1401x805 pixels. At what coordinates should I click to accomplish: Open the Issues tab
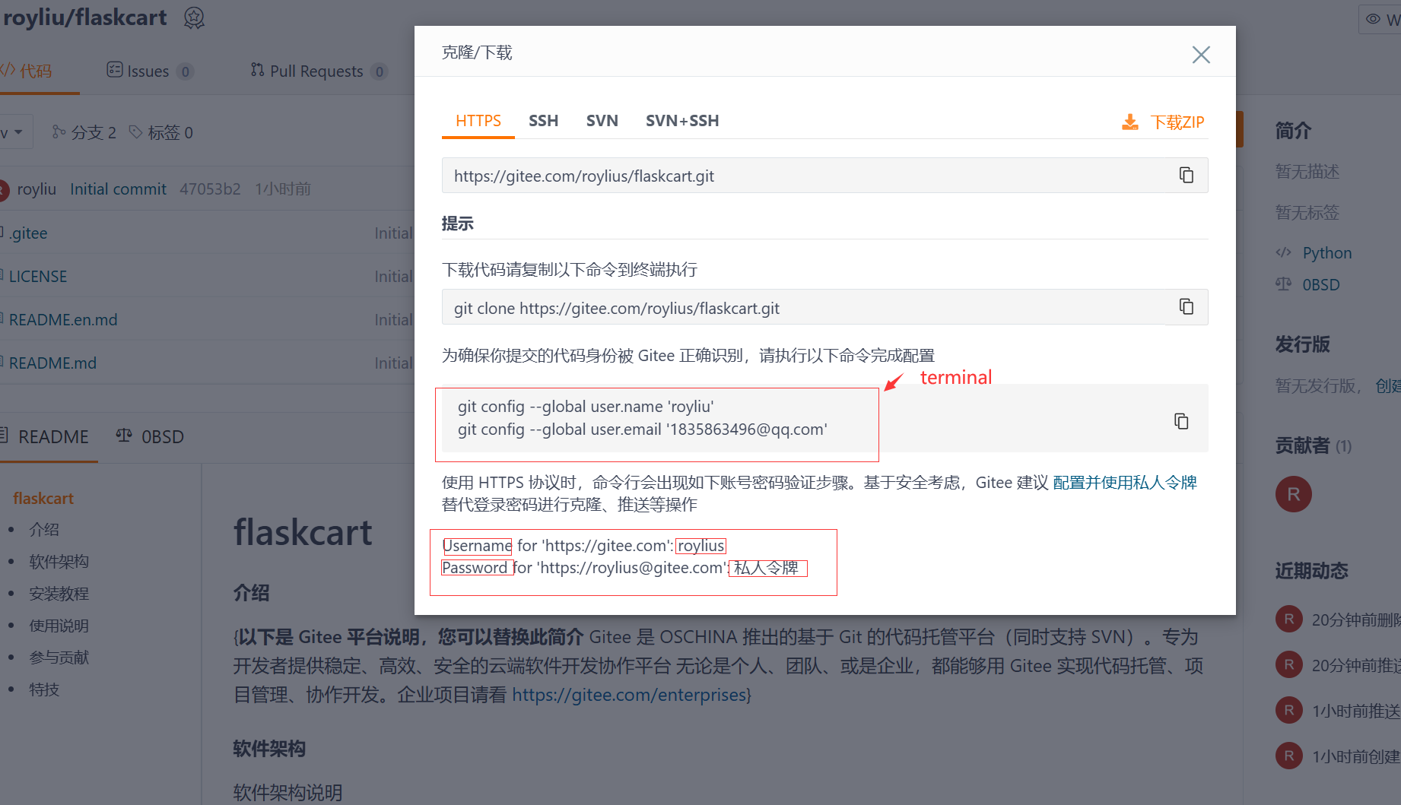[150, 71]
